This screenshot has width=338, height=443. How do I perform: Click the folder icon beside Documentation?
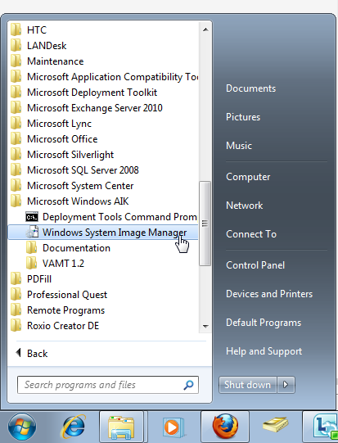31,247
